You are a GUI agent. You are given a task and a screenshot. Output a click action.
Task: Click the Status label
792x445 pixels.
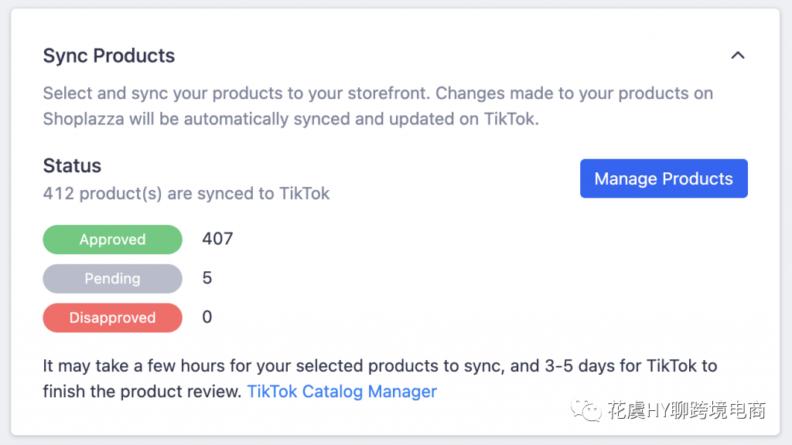click(72, 165)
